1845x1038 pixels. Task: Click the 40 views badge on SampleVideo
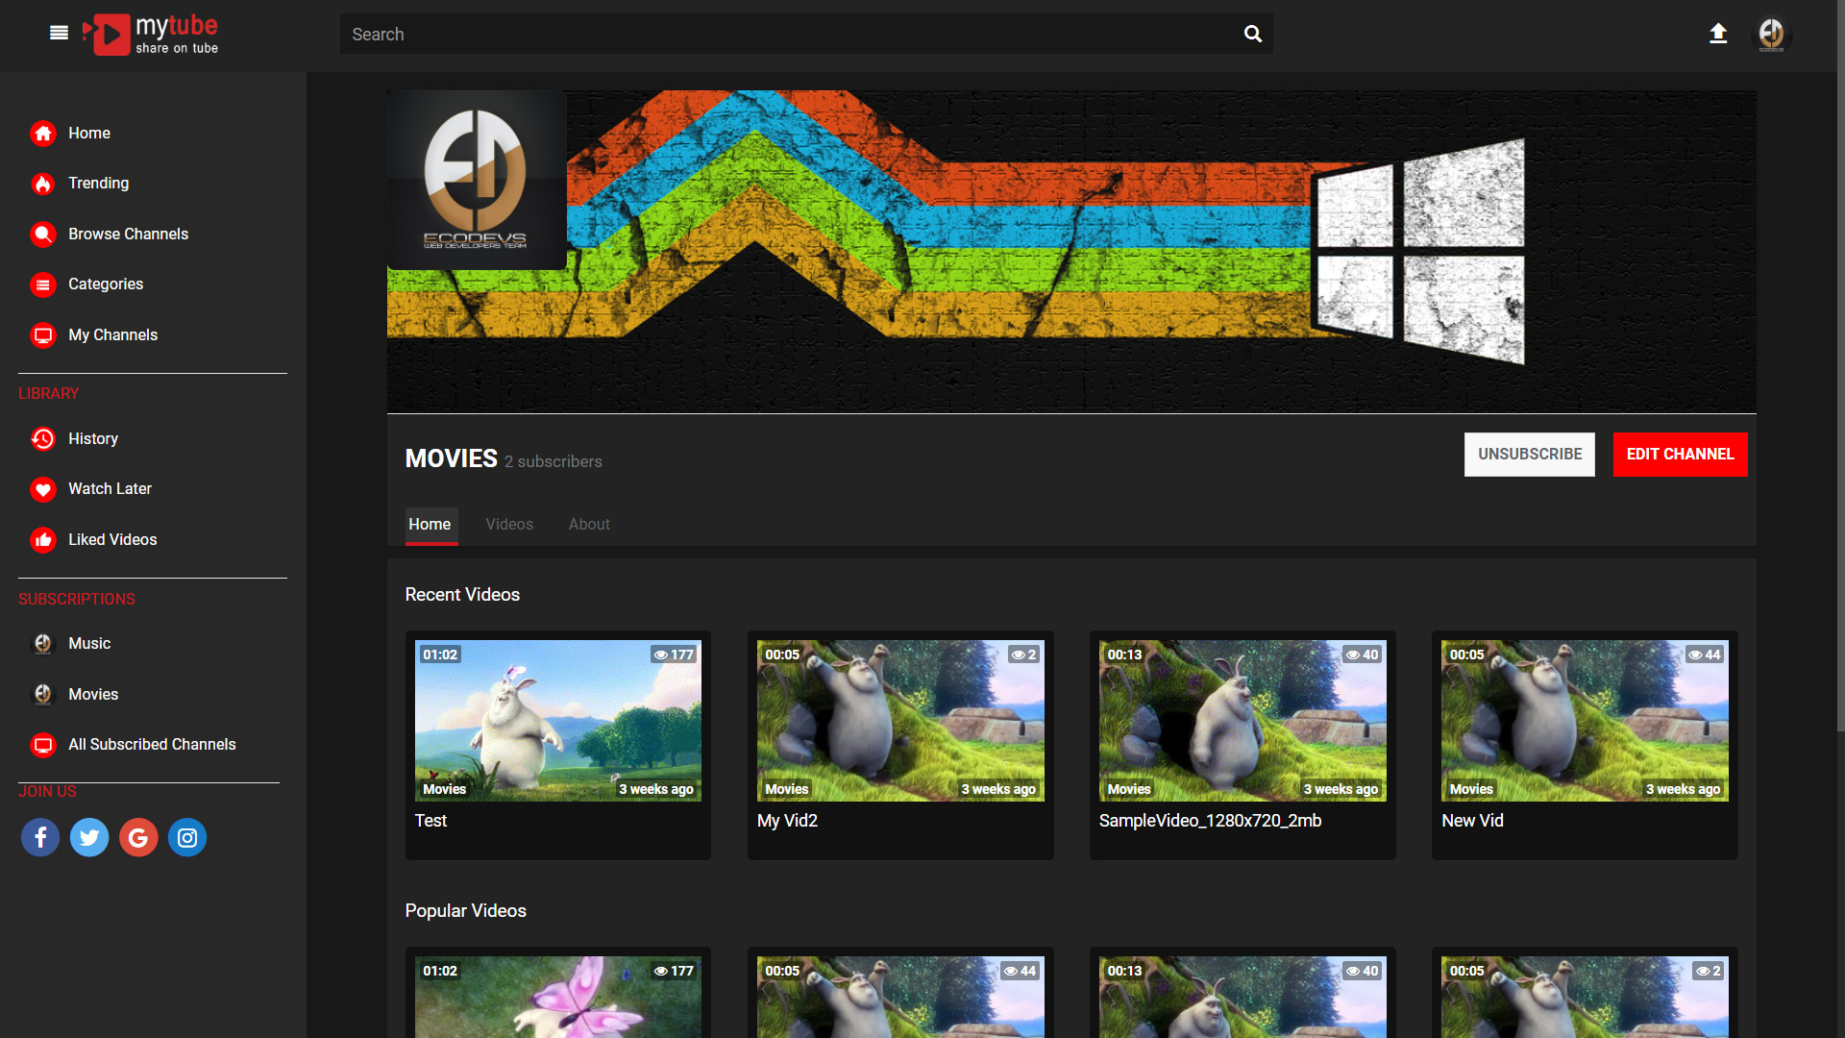(x=1363, y=655)
